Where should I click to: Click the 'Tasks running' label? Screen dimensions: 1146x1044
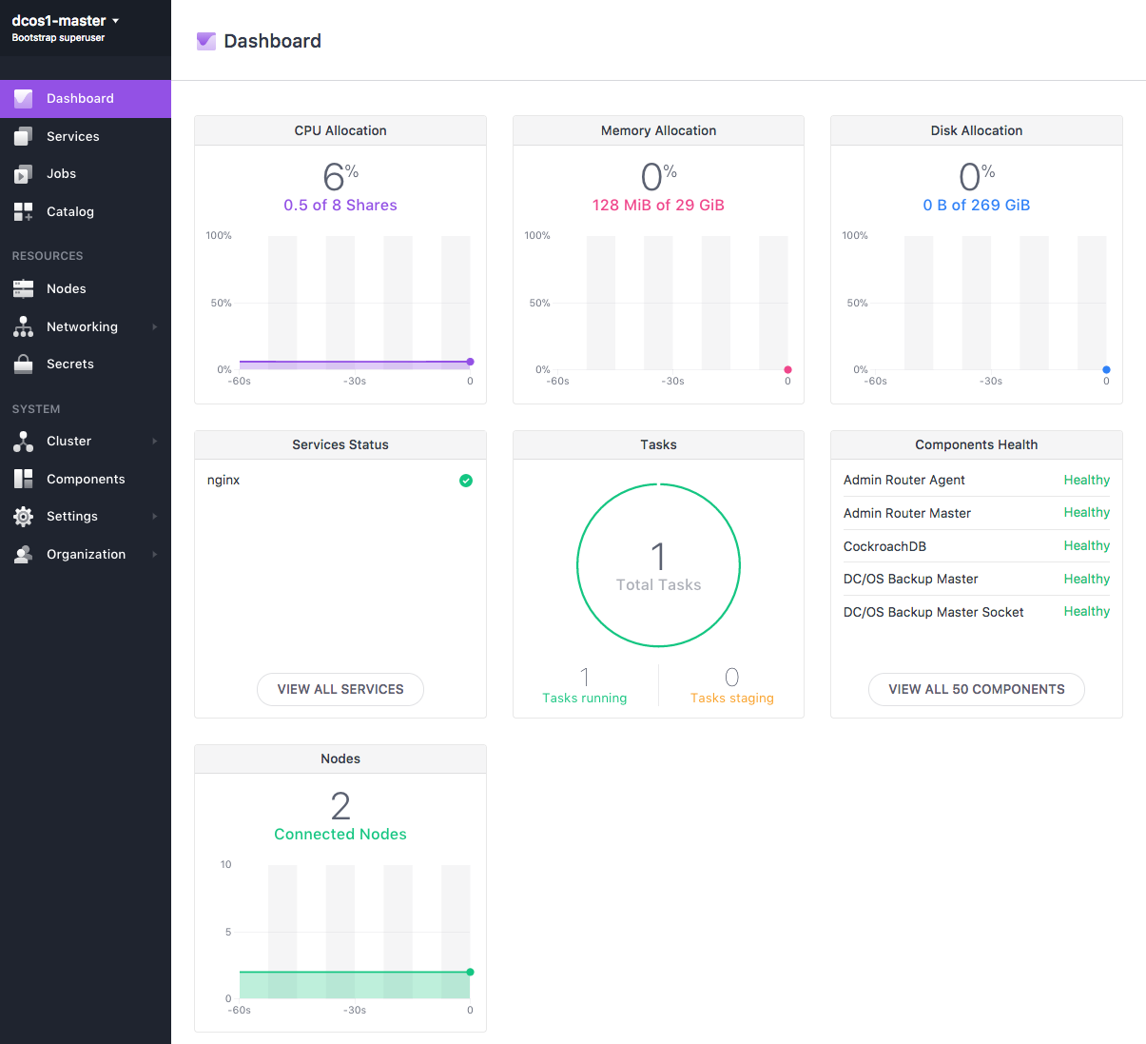point(585,699)
